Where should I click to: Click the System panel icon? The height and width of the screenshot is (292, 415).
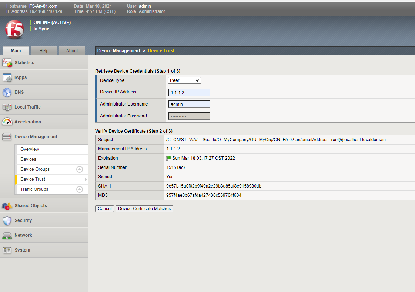click(7, 250)
